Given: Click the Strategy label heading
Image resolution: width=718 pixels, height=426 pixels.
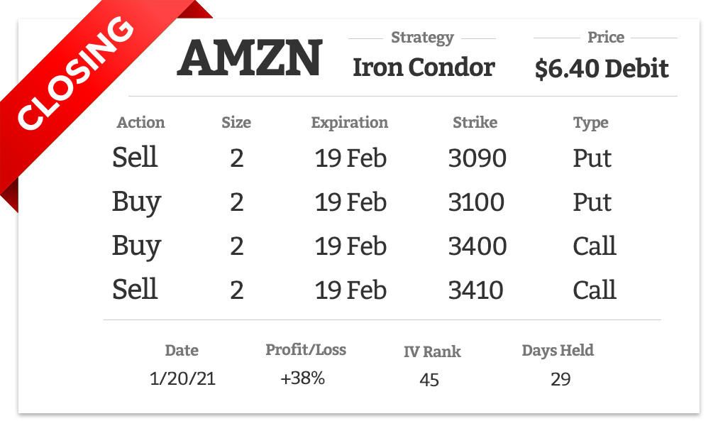Looking at the screenshot, I should pyautogui.click(x=422, y=38).
